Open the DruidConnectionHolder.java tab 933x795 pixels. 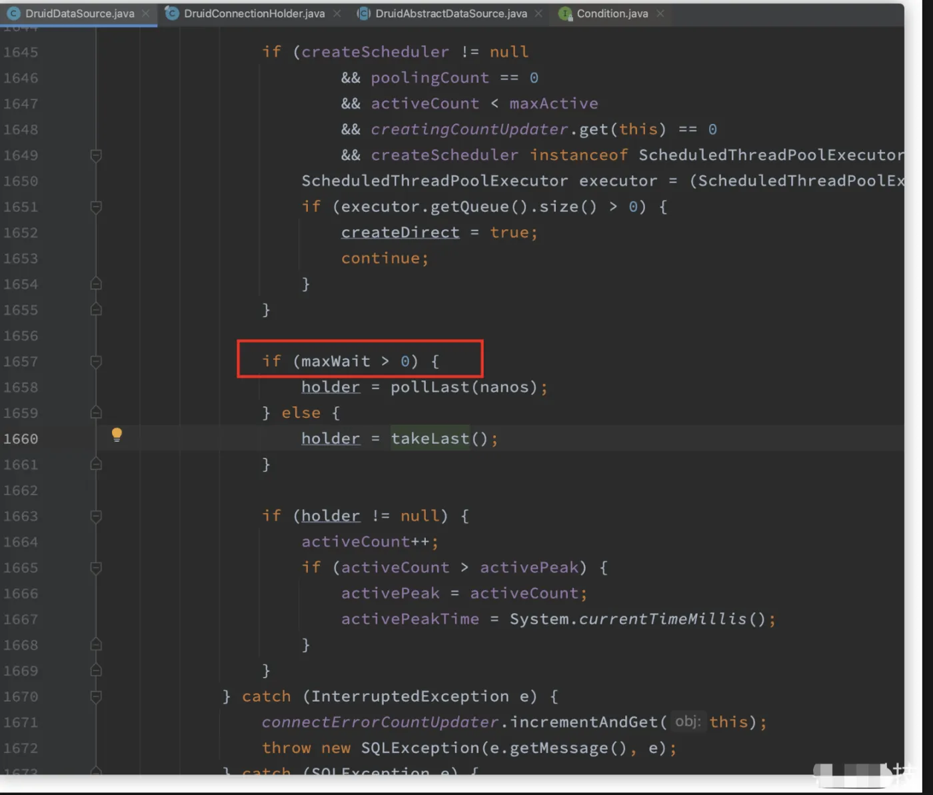(x=254, y=13)
